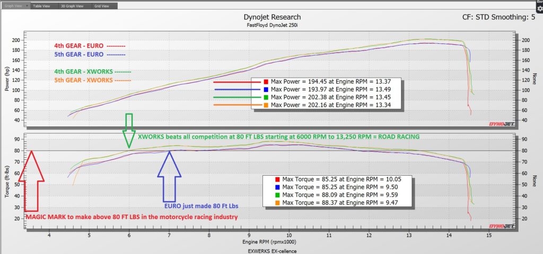Click the 'Torque (ft-lbs)' axis label

click(7, 181)
